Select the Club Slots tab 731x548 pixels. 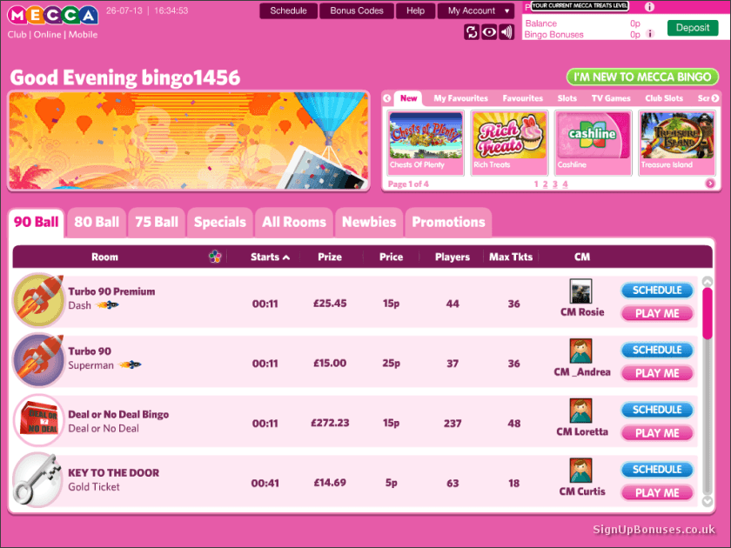(x=664, y=98)
